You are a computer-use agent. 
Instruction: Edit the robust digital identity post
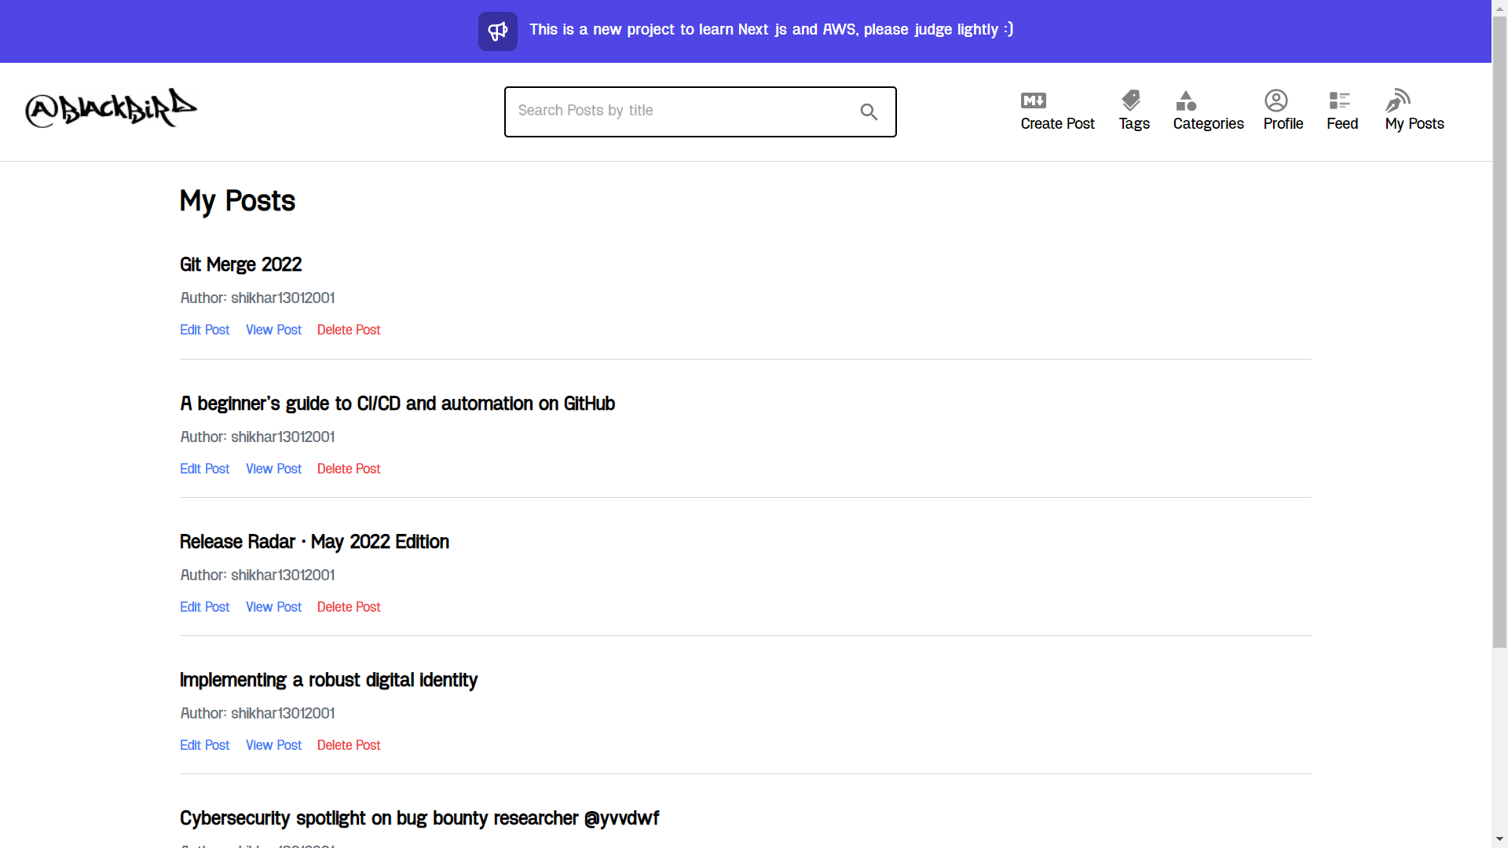[204, 745]
